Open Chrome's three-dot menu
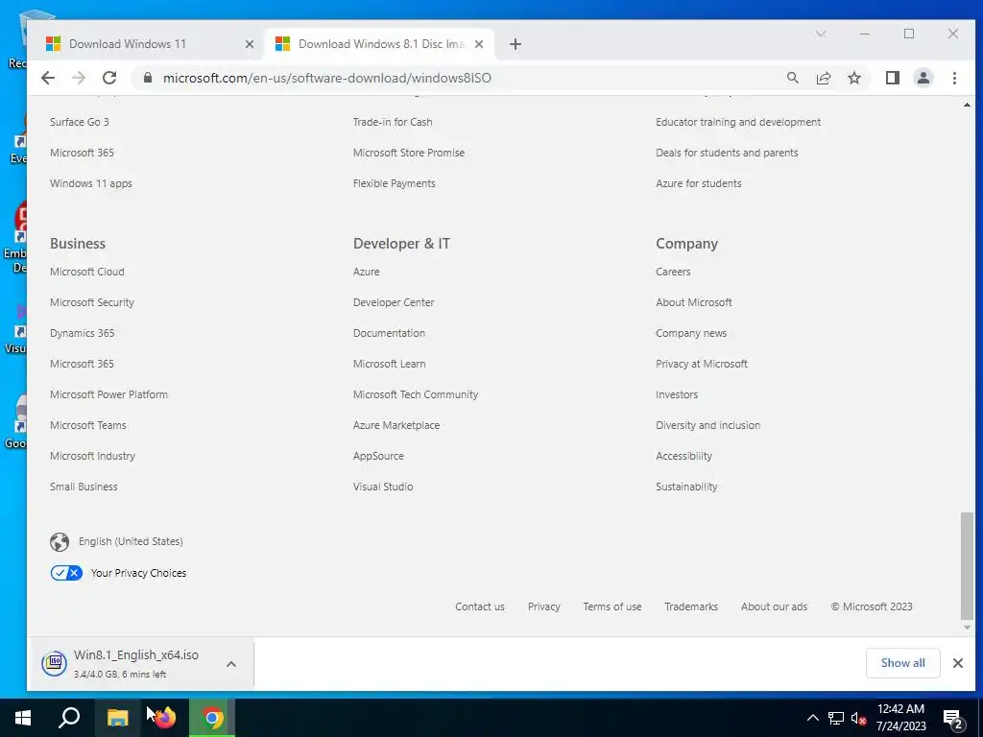 point(954,78)
